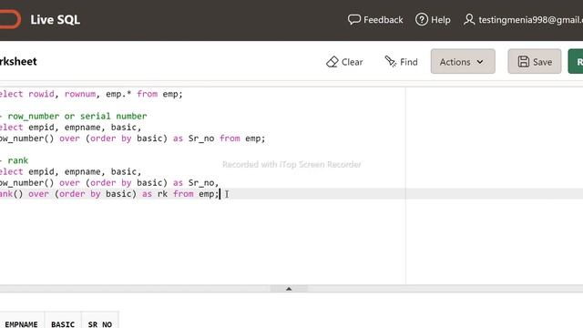583x328 pixels.
Task: Click the Clear eraser icon
Action: (x=332, y=62)
